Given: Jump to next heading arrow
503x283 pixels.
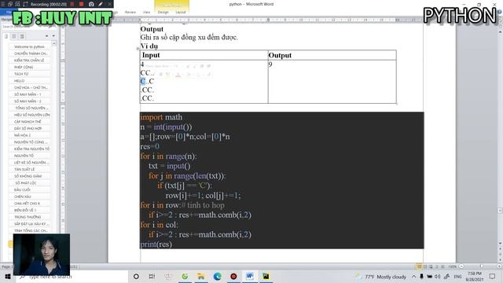Looking at the screenshot, I should pos(53,36).
